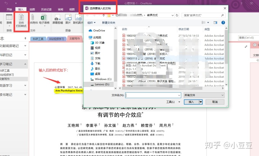Add a page with the plus icon
The width and height of the screenshot is (259, 156).
pyautogui.click(x=255, y=45)
